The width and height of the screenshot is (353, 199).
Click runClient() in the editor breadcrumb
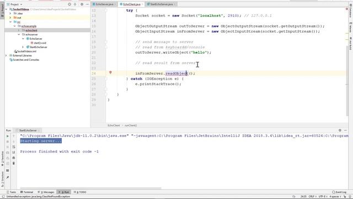(131, 125)
